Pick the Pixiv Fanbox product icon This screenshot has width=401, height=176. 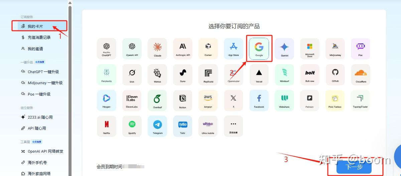tap(335, 101)
